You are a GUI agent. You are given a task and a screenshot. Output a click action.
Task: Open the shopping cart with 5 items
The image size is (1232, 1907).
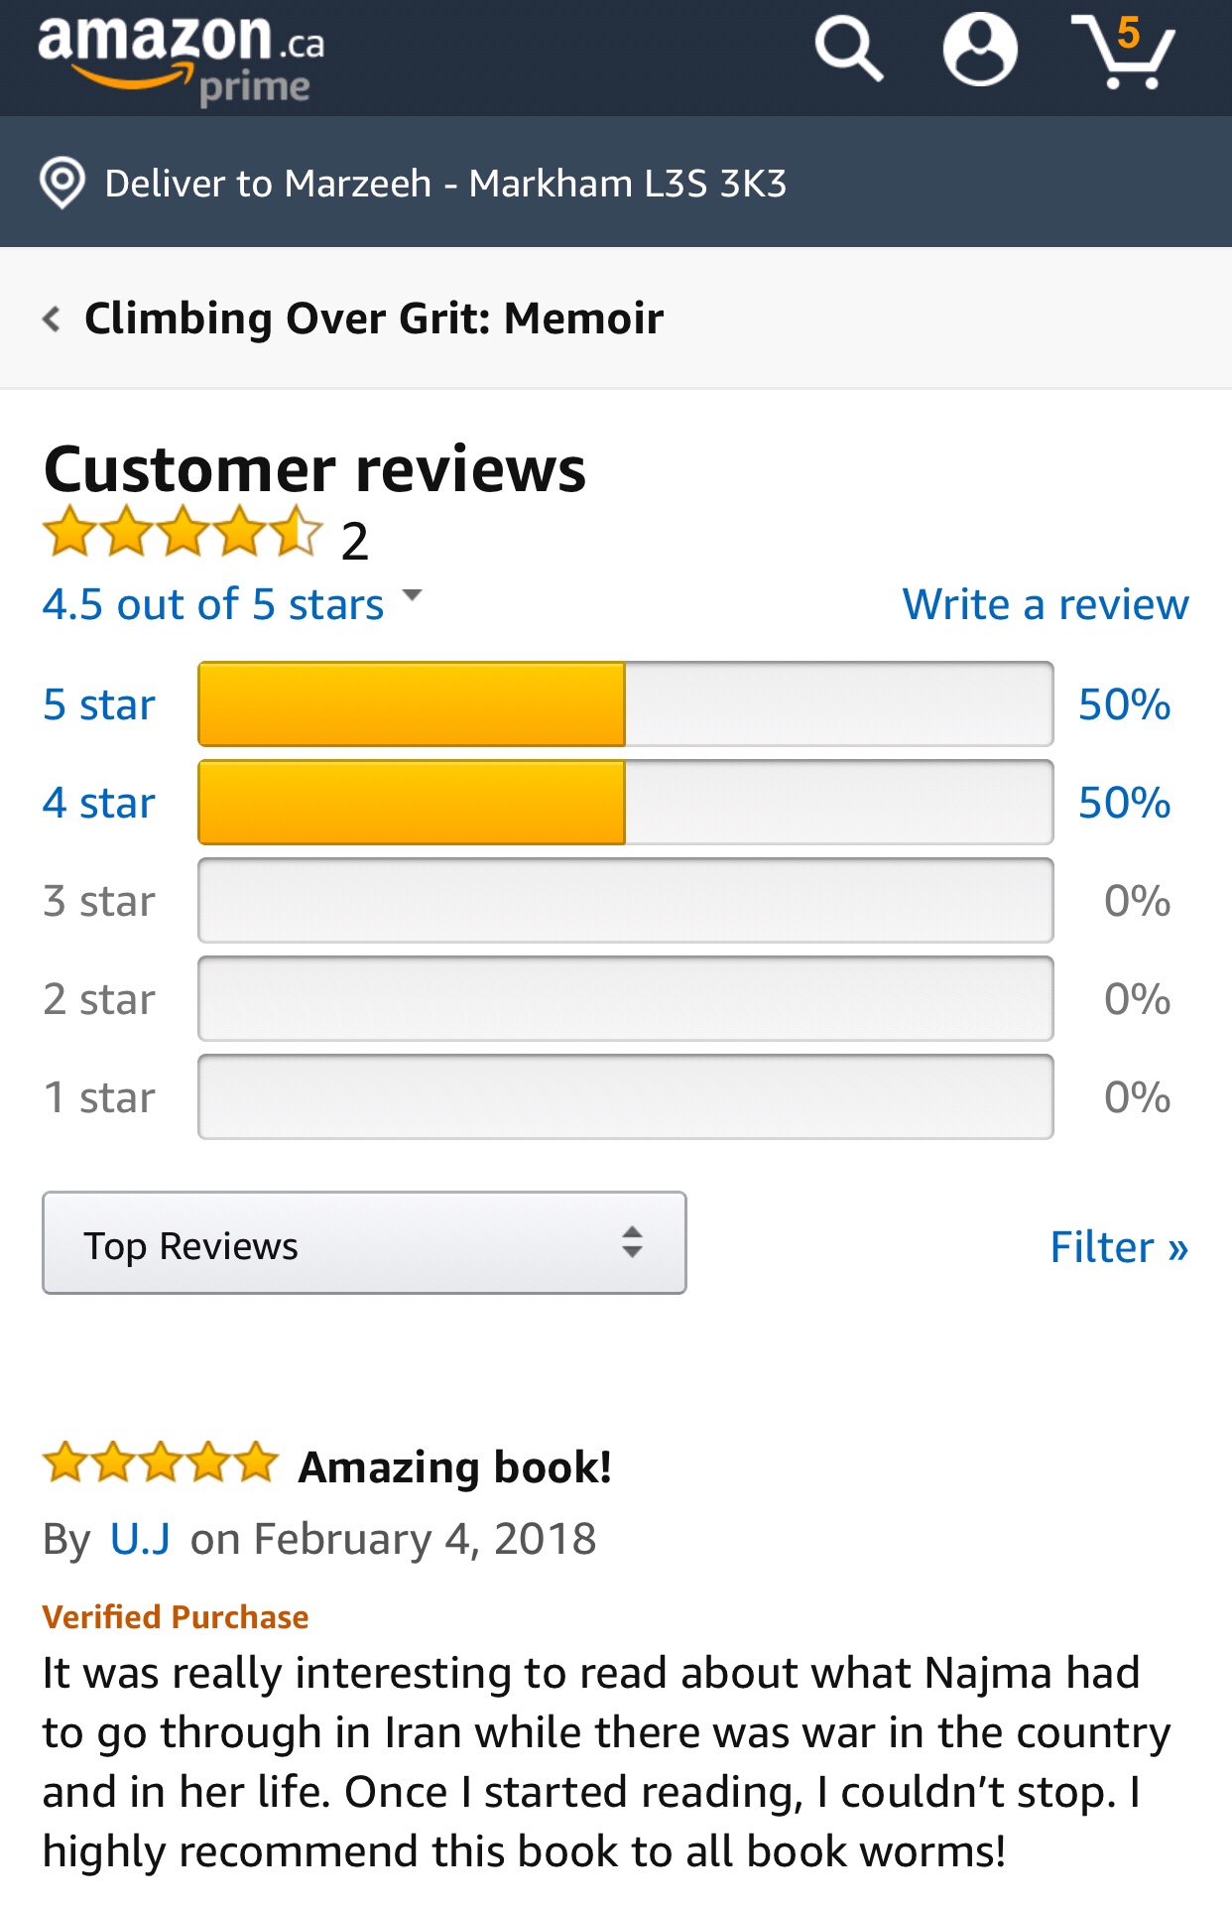pos(1124,52)
